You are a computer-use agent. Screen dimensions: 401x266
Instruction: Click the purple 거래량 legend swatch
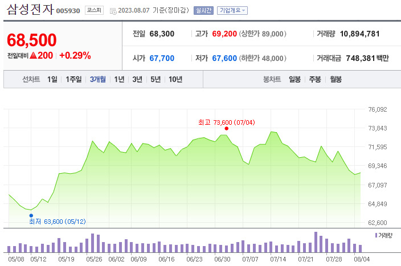(x=376, y=235)
